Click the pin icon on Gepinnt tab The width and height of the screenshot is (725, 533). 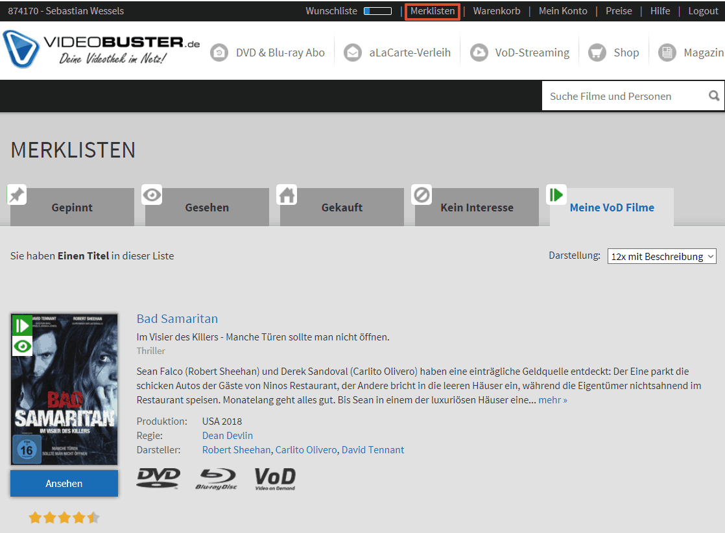(17, 195)
